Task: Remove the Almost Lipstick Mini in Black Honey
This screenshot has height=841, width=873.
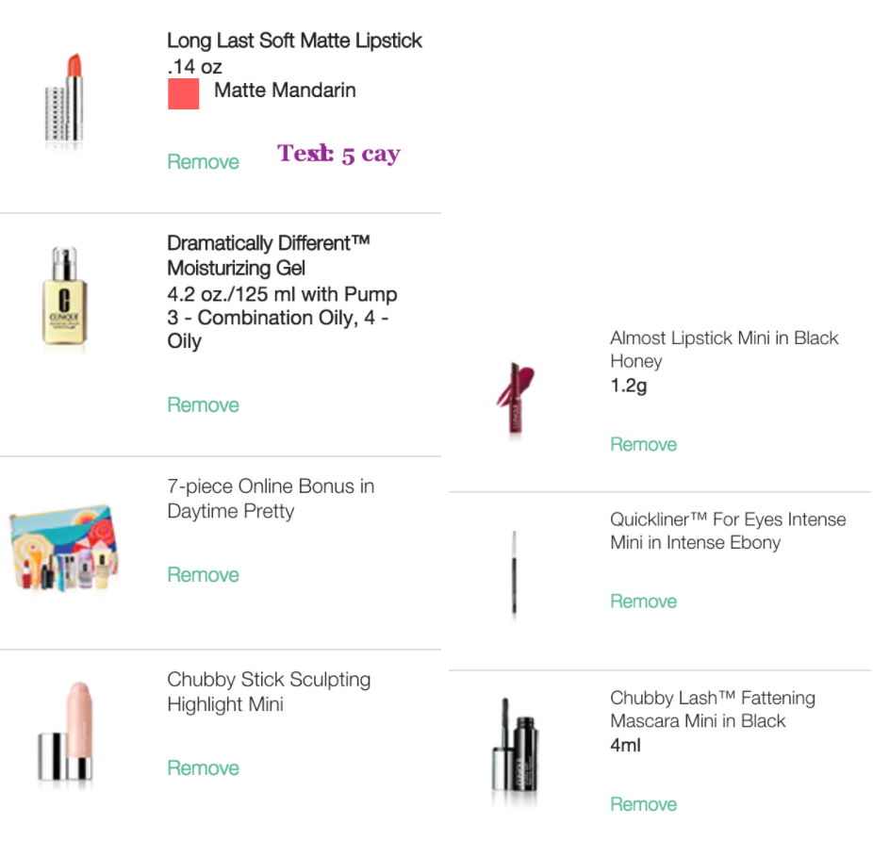Action: coord(644,444)
